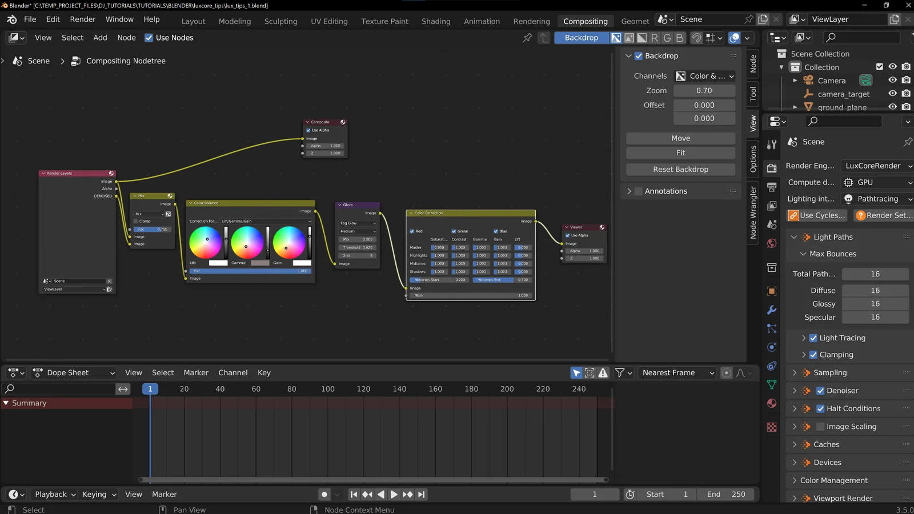Image resolution: width=914 pixels, height=514 pixels.
Task: Click the Reset Backdrop button
Action: (680, 169)
